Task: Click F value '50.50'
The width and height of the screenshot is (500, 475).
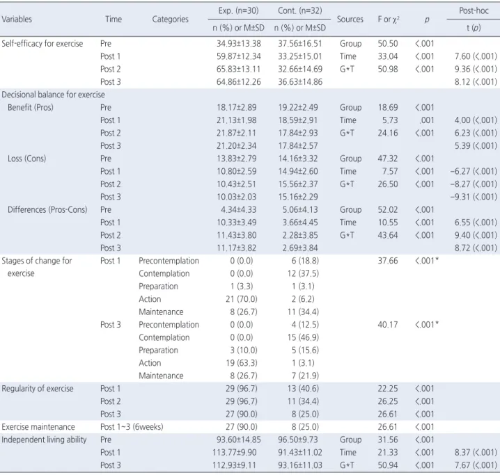Action: [x=388, y=44]
